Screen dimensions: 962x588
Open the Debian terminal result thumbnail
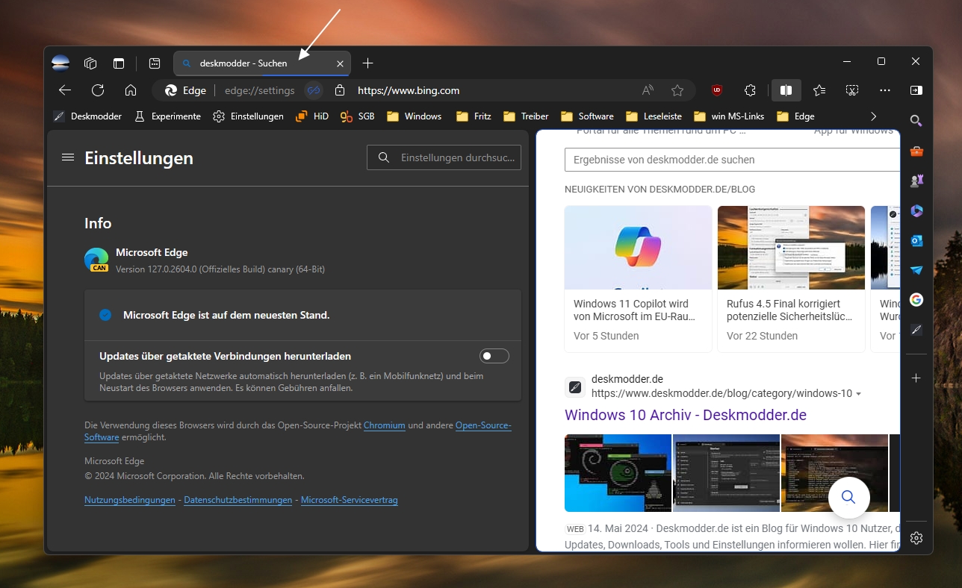click(x=618, y=473)
